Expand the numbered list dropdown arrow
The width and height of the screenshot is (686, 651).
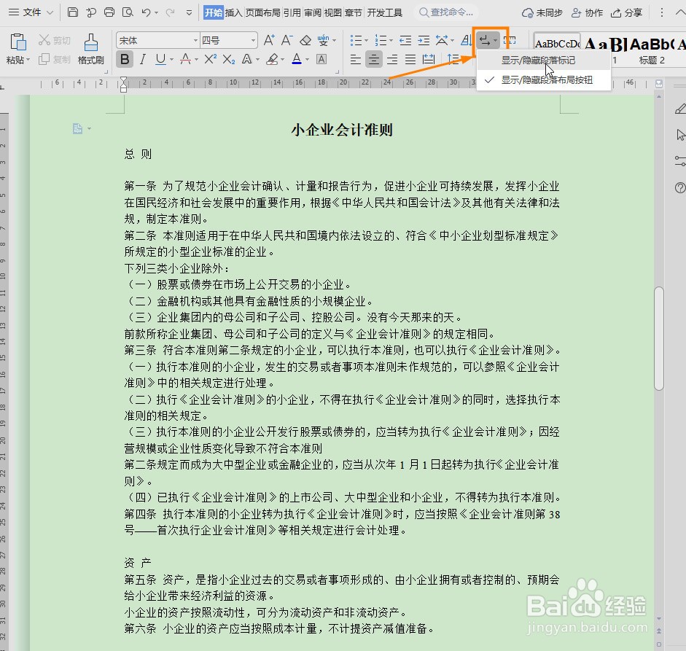click(391, 41)
